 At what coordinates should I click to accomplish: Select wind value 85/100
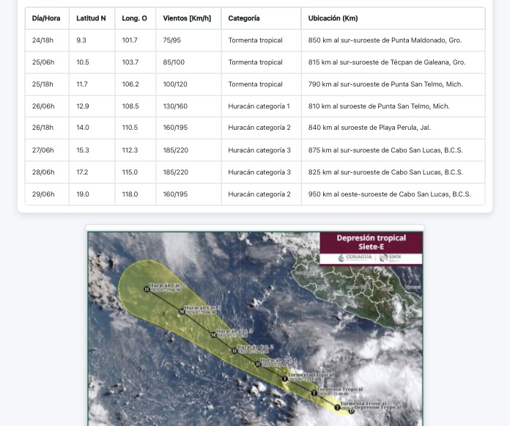(174, 62)
